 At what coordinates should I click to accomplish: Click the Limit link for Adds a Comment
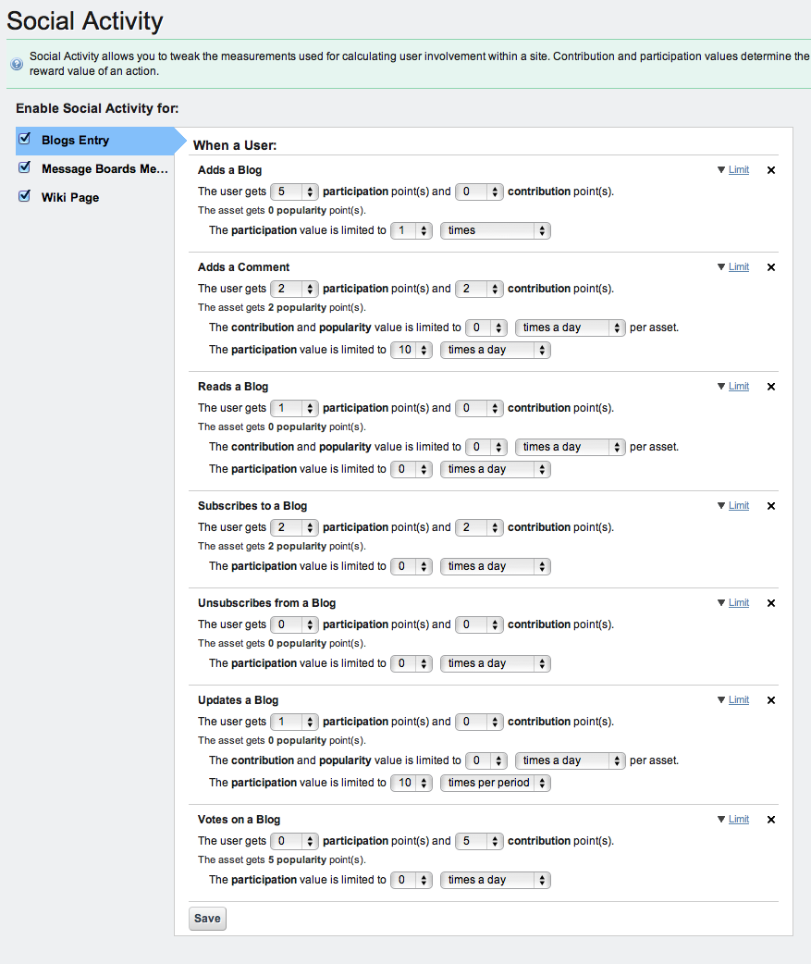click(x=739, y=267)
